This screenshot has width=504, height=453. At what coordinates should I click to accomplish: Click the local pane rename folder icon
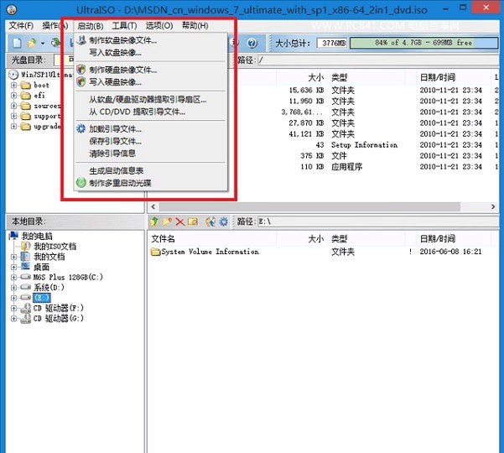[193, 221]
